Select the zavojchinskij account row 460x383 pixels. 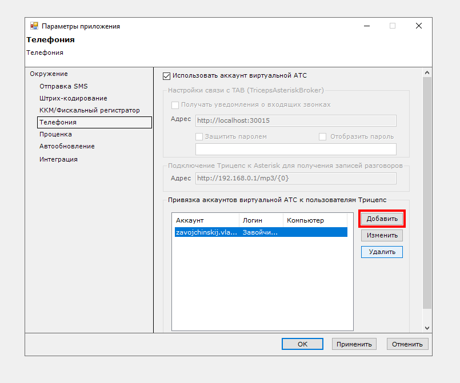[x=261, y=232]
